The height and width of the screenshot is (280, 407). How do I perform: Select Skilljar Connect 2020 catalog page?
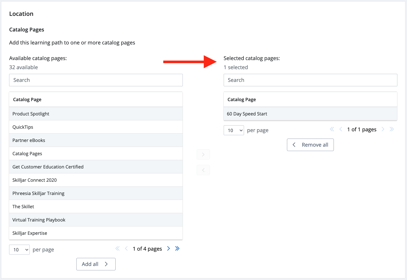[x=96, y=180]
